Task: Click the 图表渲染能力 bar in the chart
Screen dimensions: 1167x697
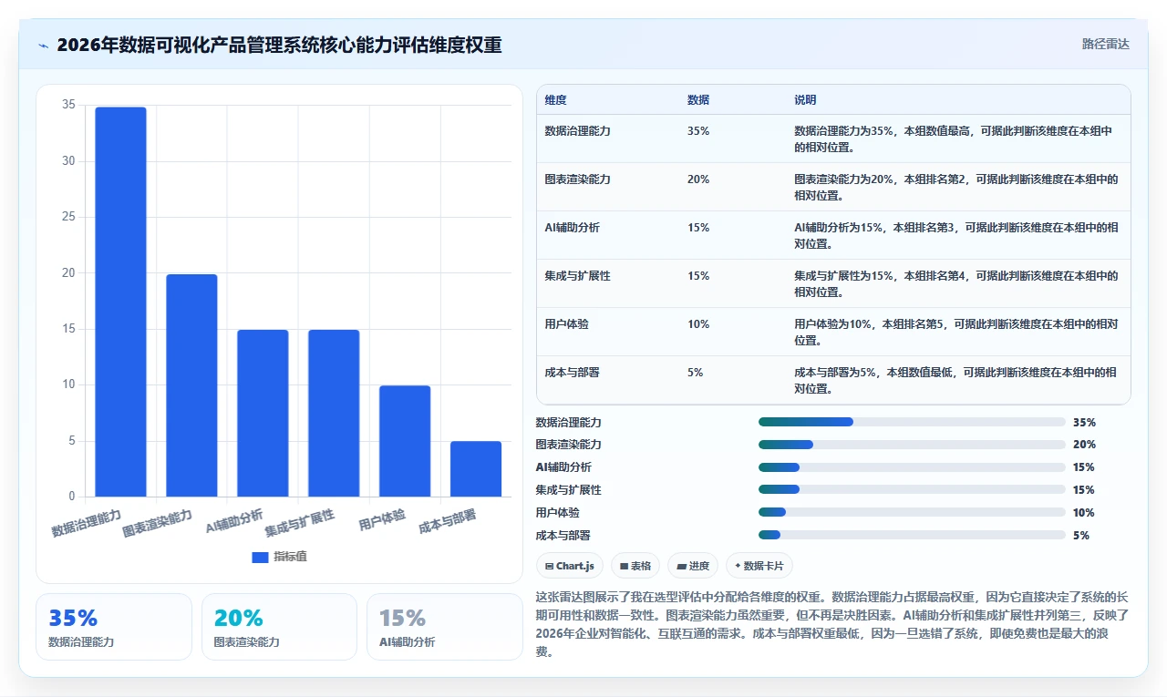Action: point(191,385)
